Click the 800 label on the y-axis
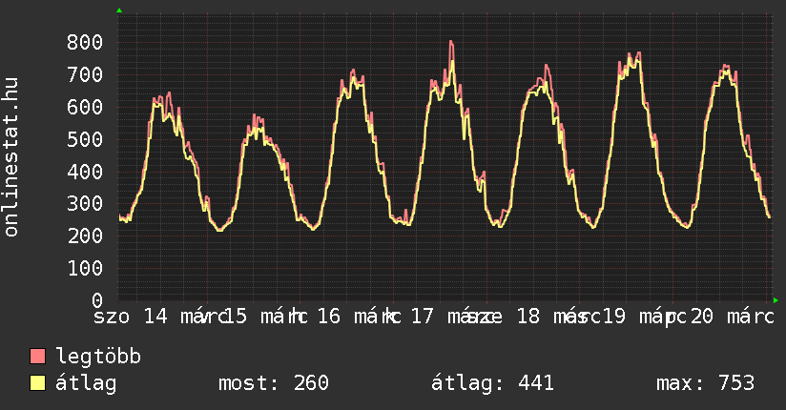Screen dimensions: 786x410 (x=85, y=42)
